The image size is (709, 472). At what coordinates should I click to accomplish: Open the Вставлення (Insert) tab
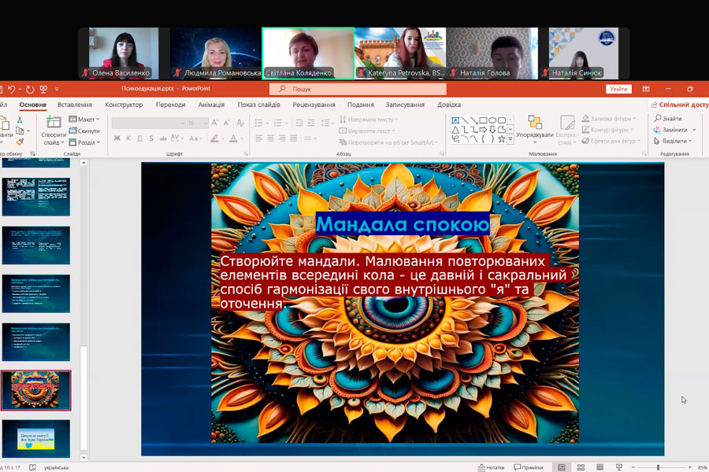pyautogui.click(x=74, y=105)
